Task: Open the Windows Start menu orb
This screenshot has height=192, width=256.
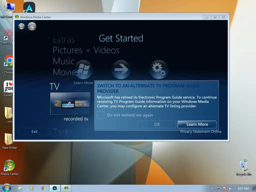Action: (7, 188)
